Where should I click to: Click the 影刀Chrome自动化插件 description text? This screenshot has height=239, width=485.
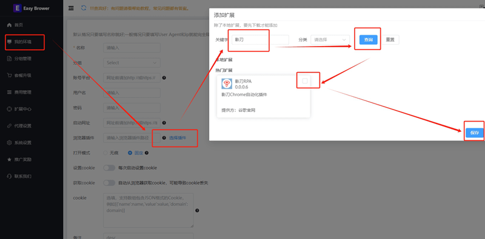click(244, 95)
